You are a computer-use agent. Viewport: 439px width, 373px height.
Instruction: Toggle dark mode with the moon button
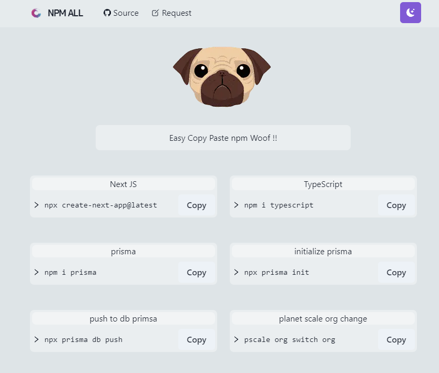click(410, 12)
